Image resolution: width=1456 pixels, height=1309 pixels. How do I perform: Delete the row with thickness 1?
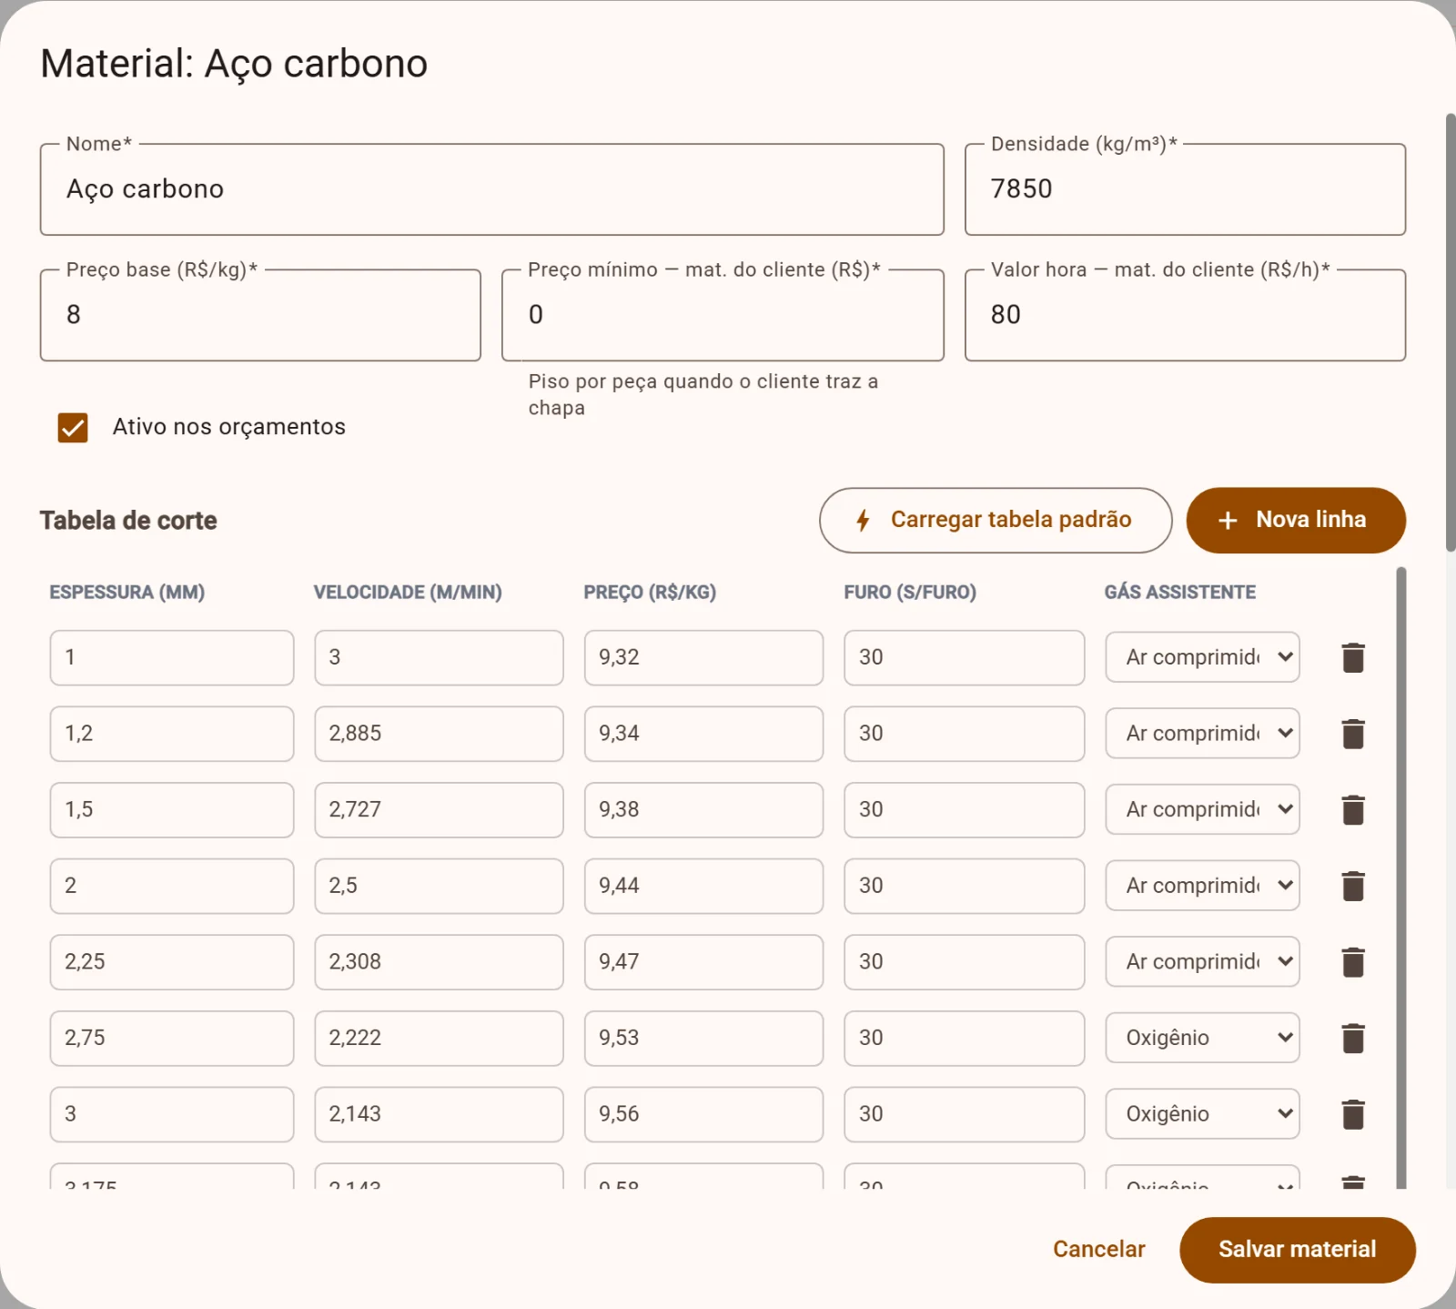pyautogui.click(x=1353, y=657)
